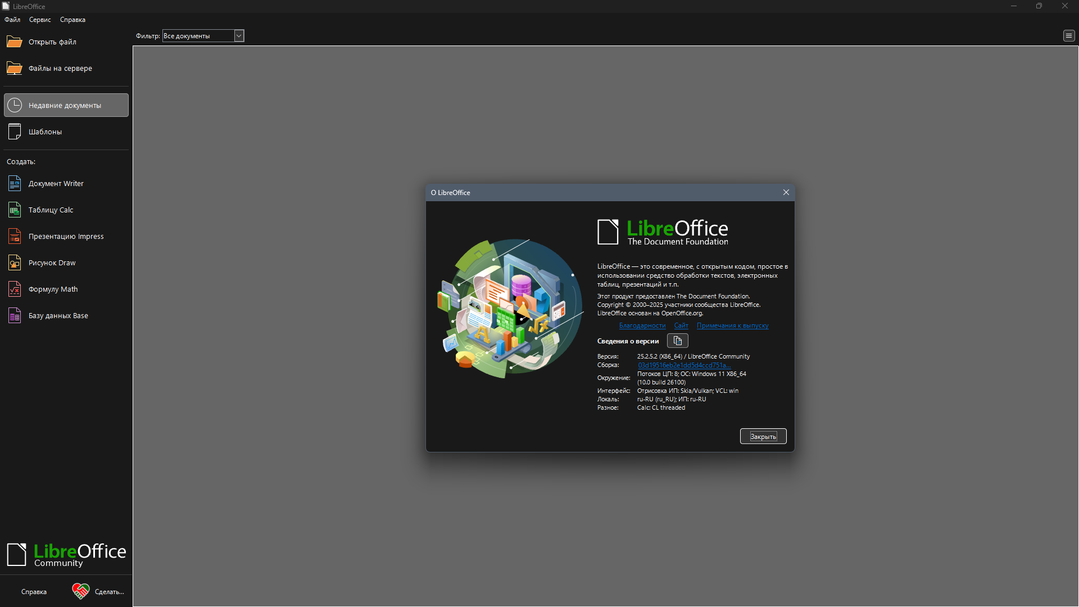
Task: Click the Templates icon in sidebar
Action: pos(15,132)
